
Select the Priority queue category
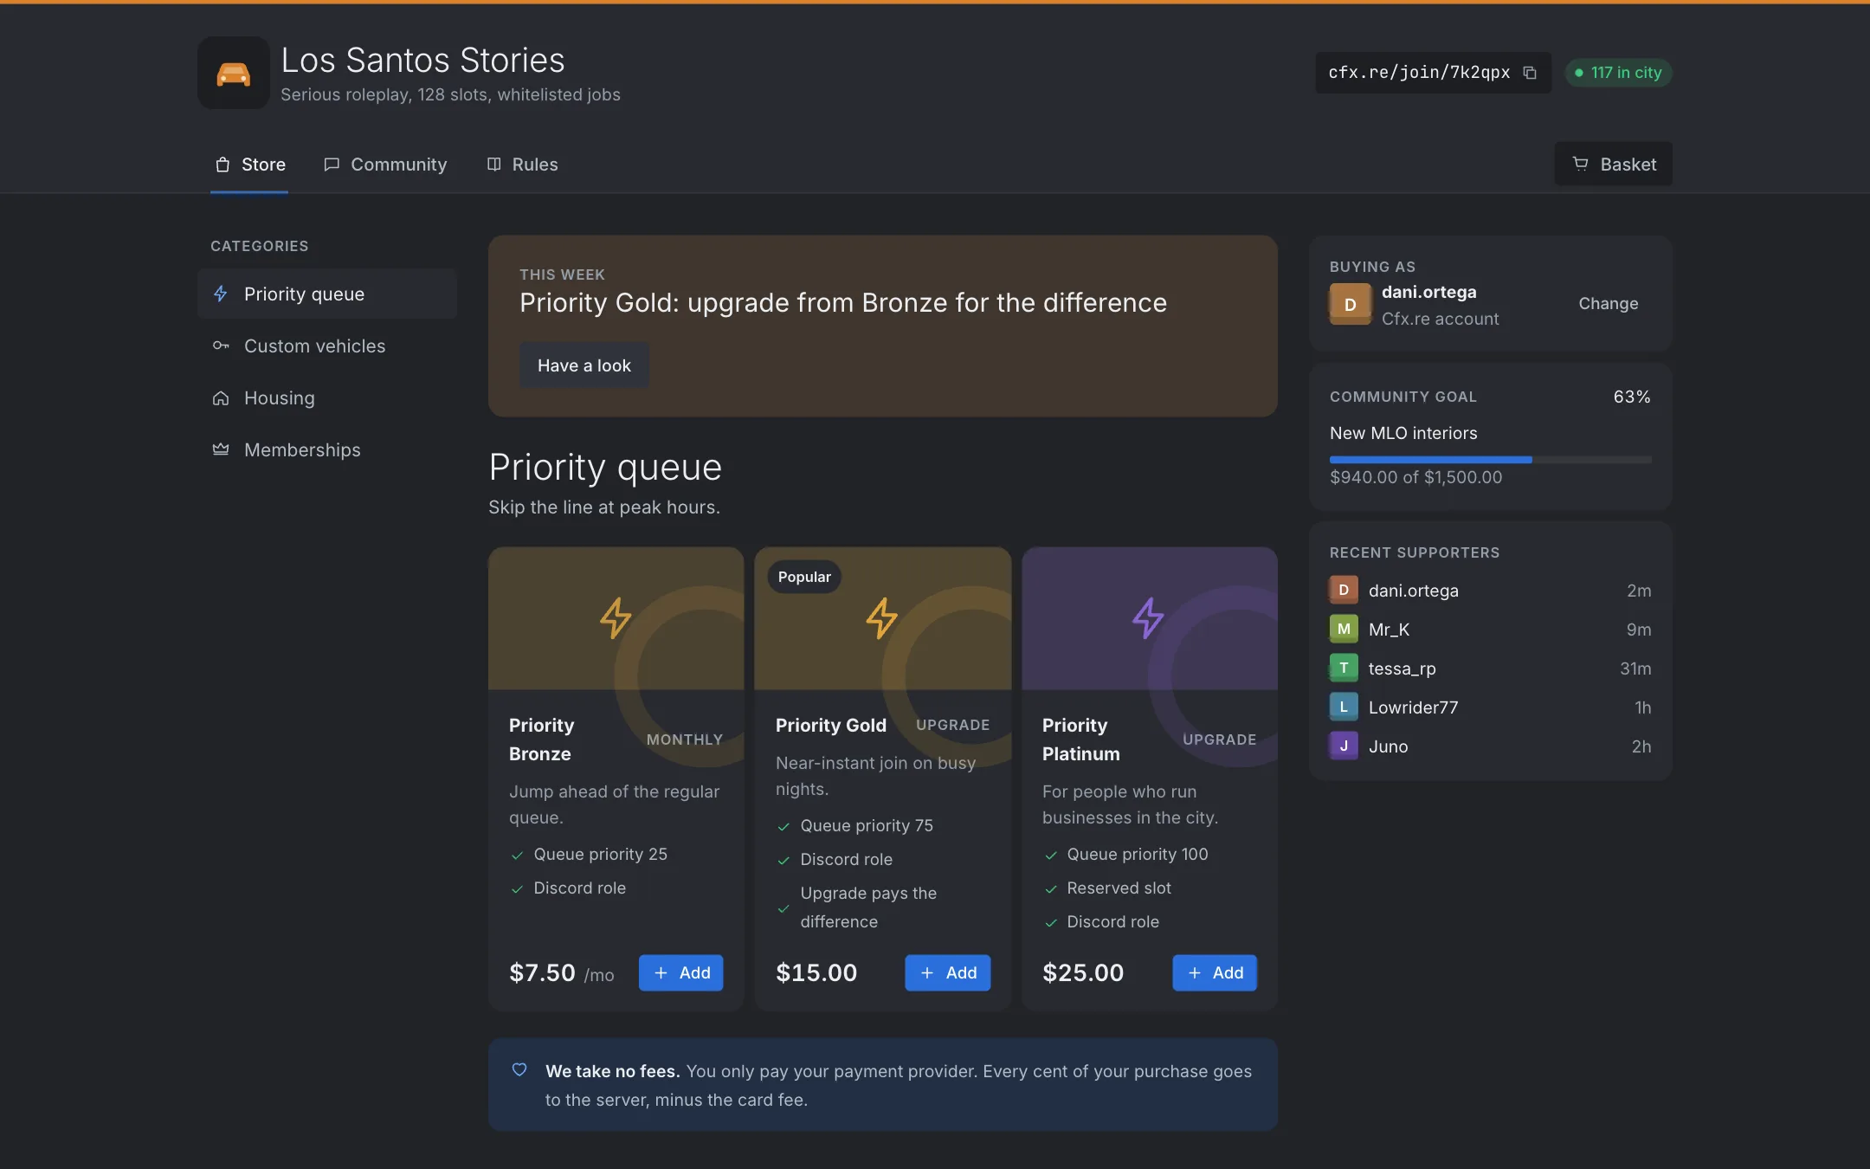tap(327, 294)
